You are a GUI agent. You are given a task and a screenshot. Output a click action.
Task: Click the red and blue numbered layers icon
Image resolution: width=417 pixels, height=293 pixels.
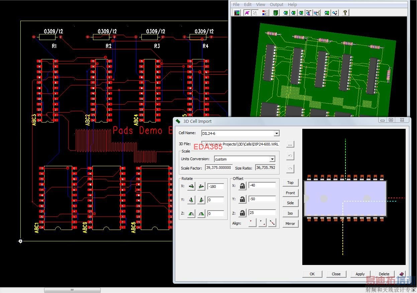click(265, 13)
